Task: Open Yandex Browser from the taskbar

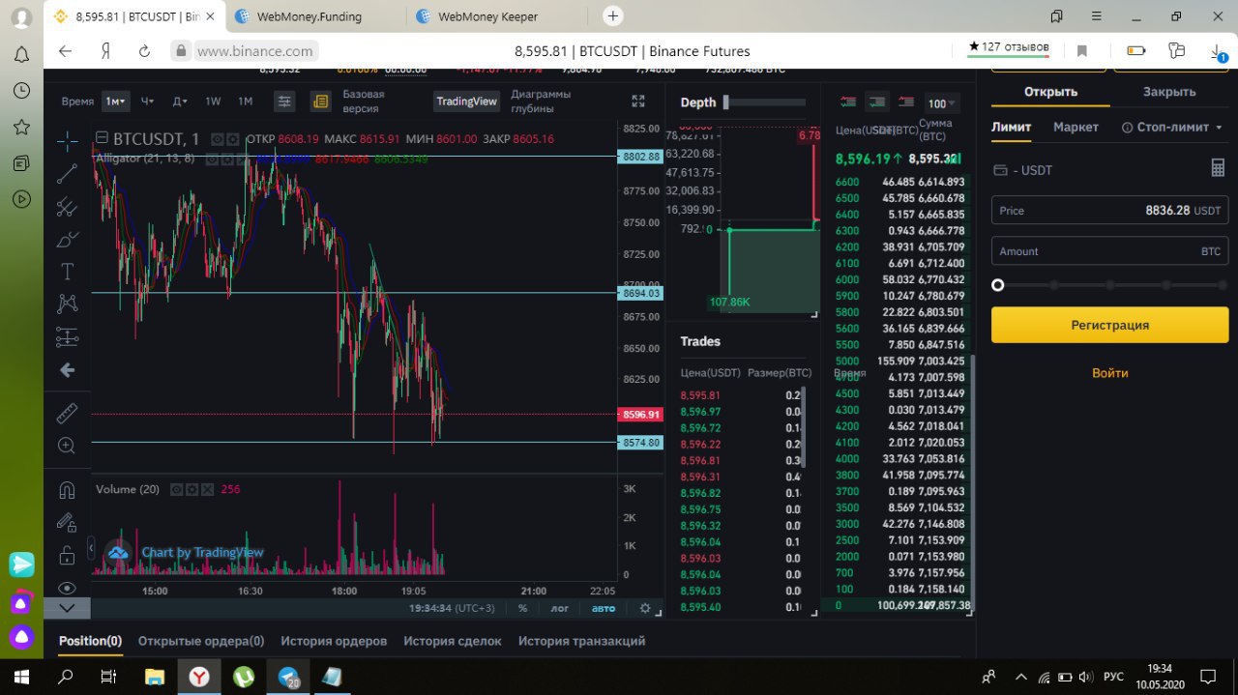Action: pos(198,676)
